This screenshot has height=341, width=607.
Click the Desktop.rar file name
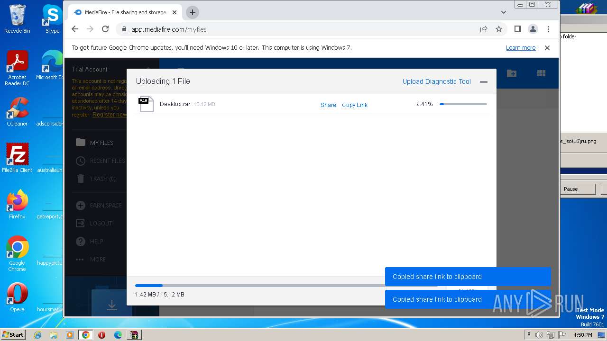175,104
